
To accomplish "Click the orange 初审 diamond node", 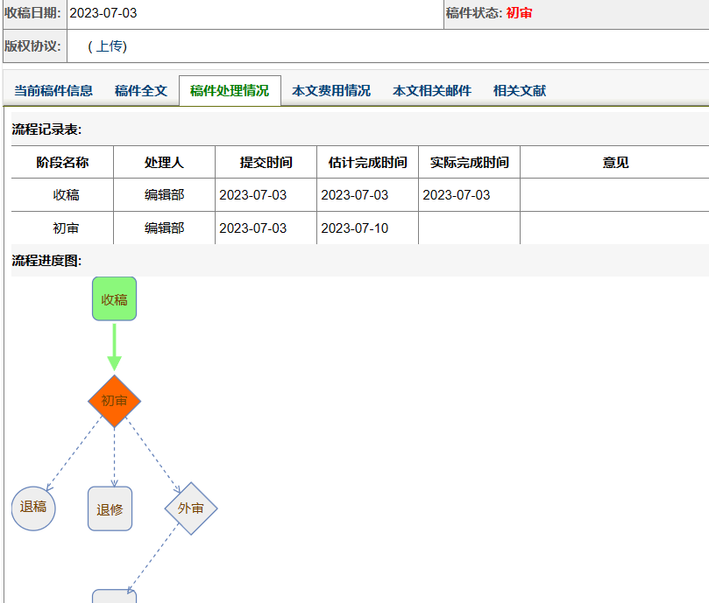I will pos(114,401).
